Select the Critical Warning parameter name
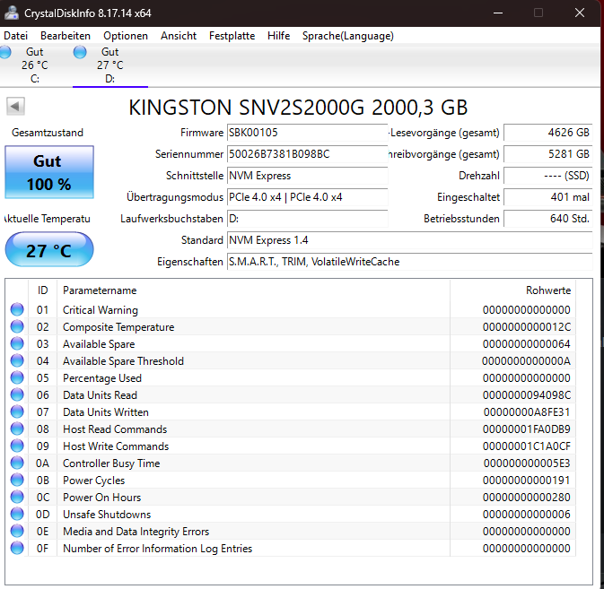 point(101,310)
